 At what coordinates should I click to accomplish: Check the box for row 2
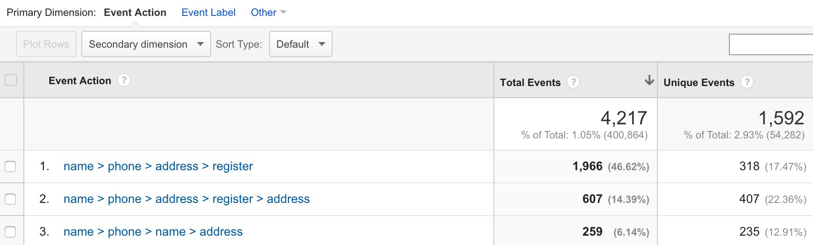click(10, 199)
